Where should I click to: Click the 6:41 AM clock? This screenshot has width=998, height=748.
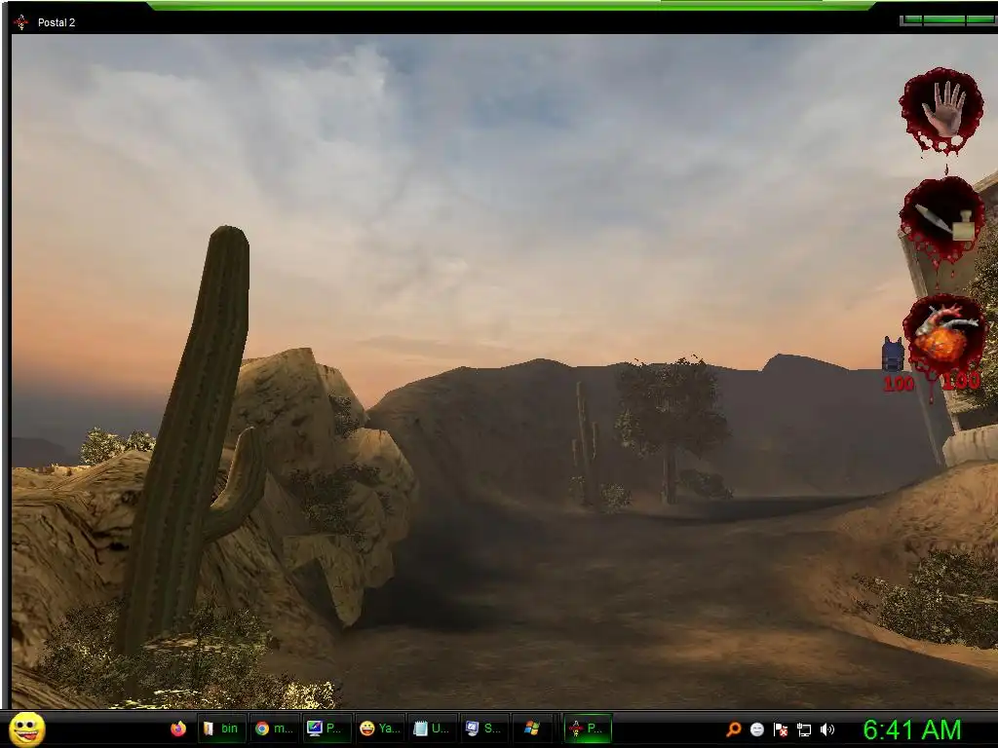[x=911, y=730]
